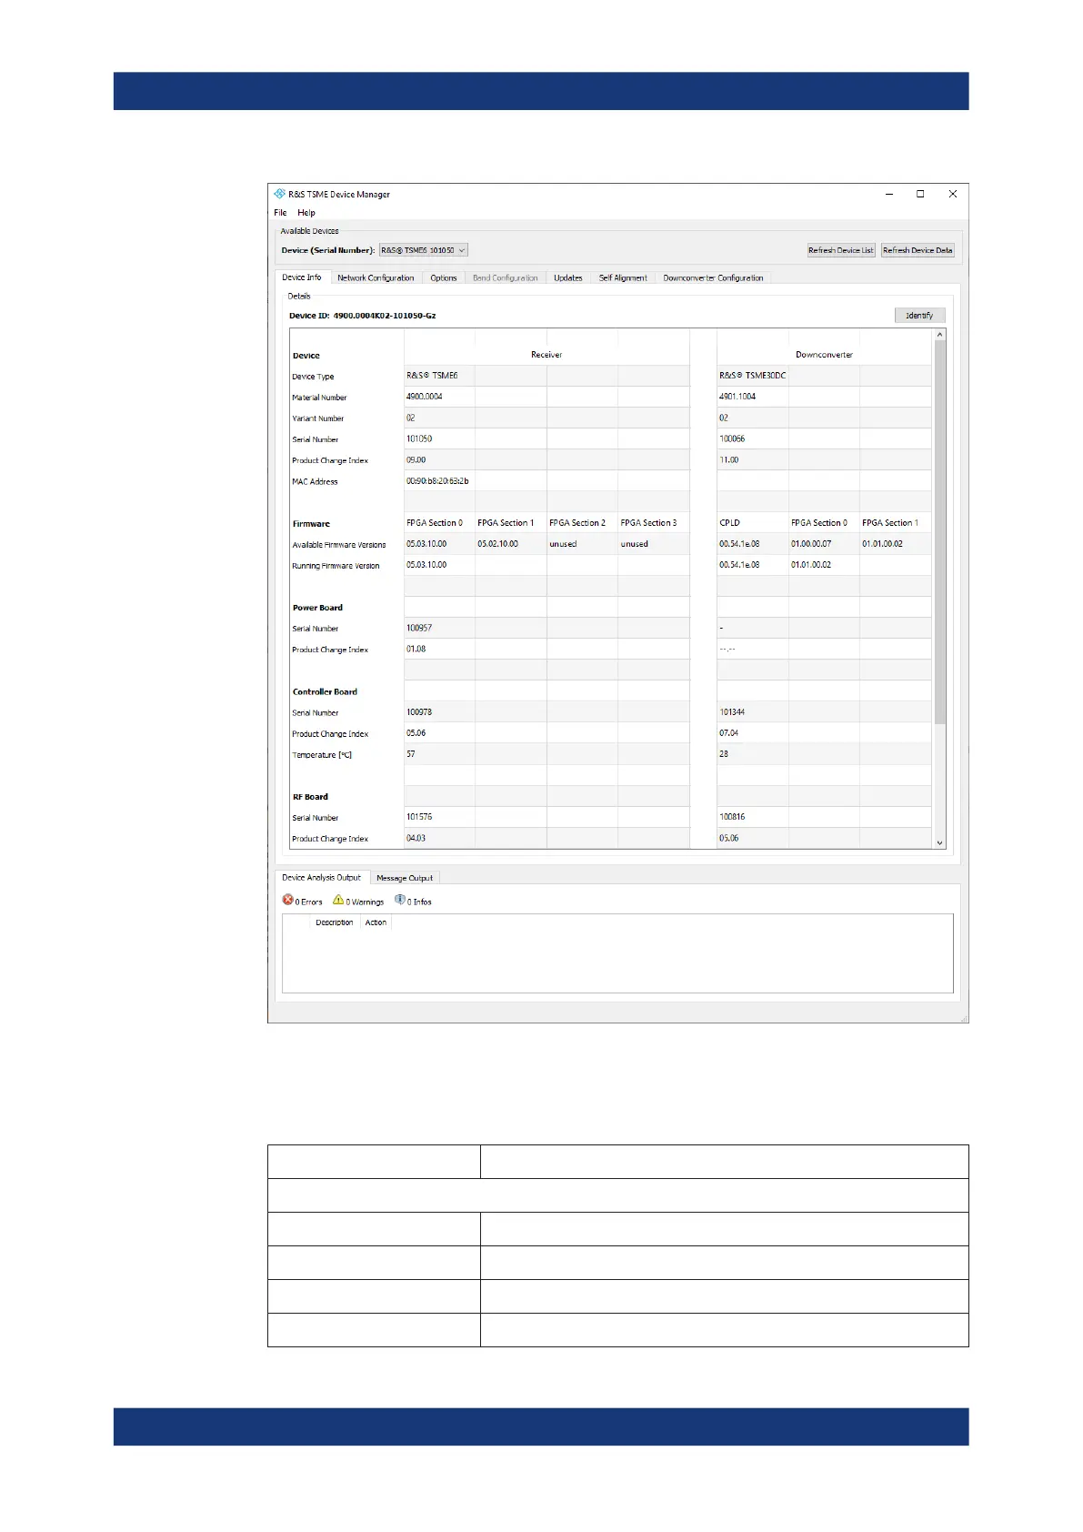Open the File menu
Image resolution: width=1083 pixels, height=1532 pixels.
click(280, 213)
